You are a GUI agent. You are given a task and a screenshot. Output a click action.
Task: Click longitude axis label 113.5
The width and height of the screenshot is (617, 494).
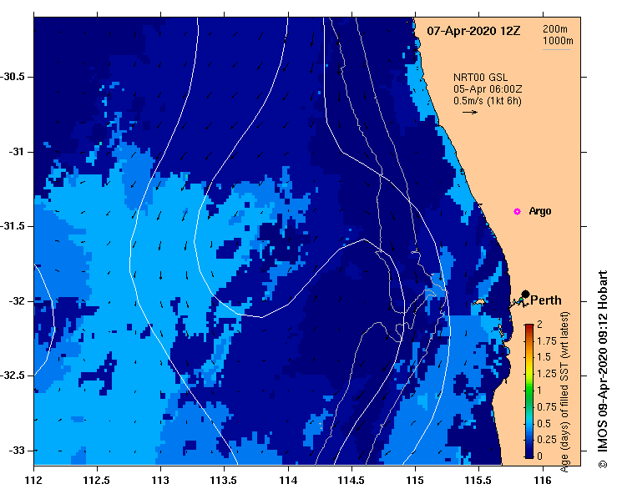coord(224,481)
